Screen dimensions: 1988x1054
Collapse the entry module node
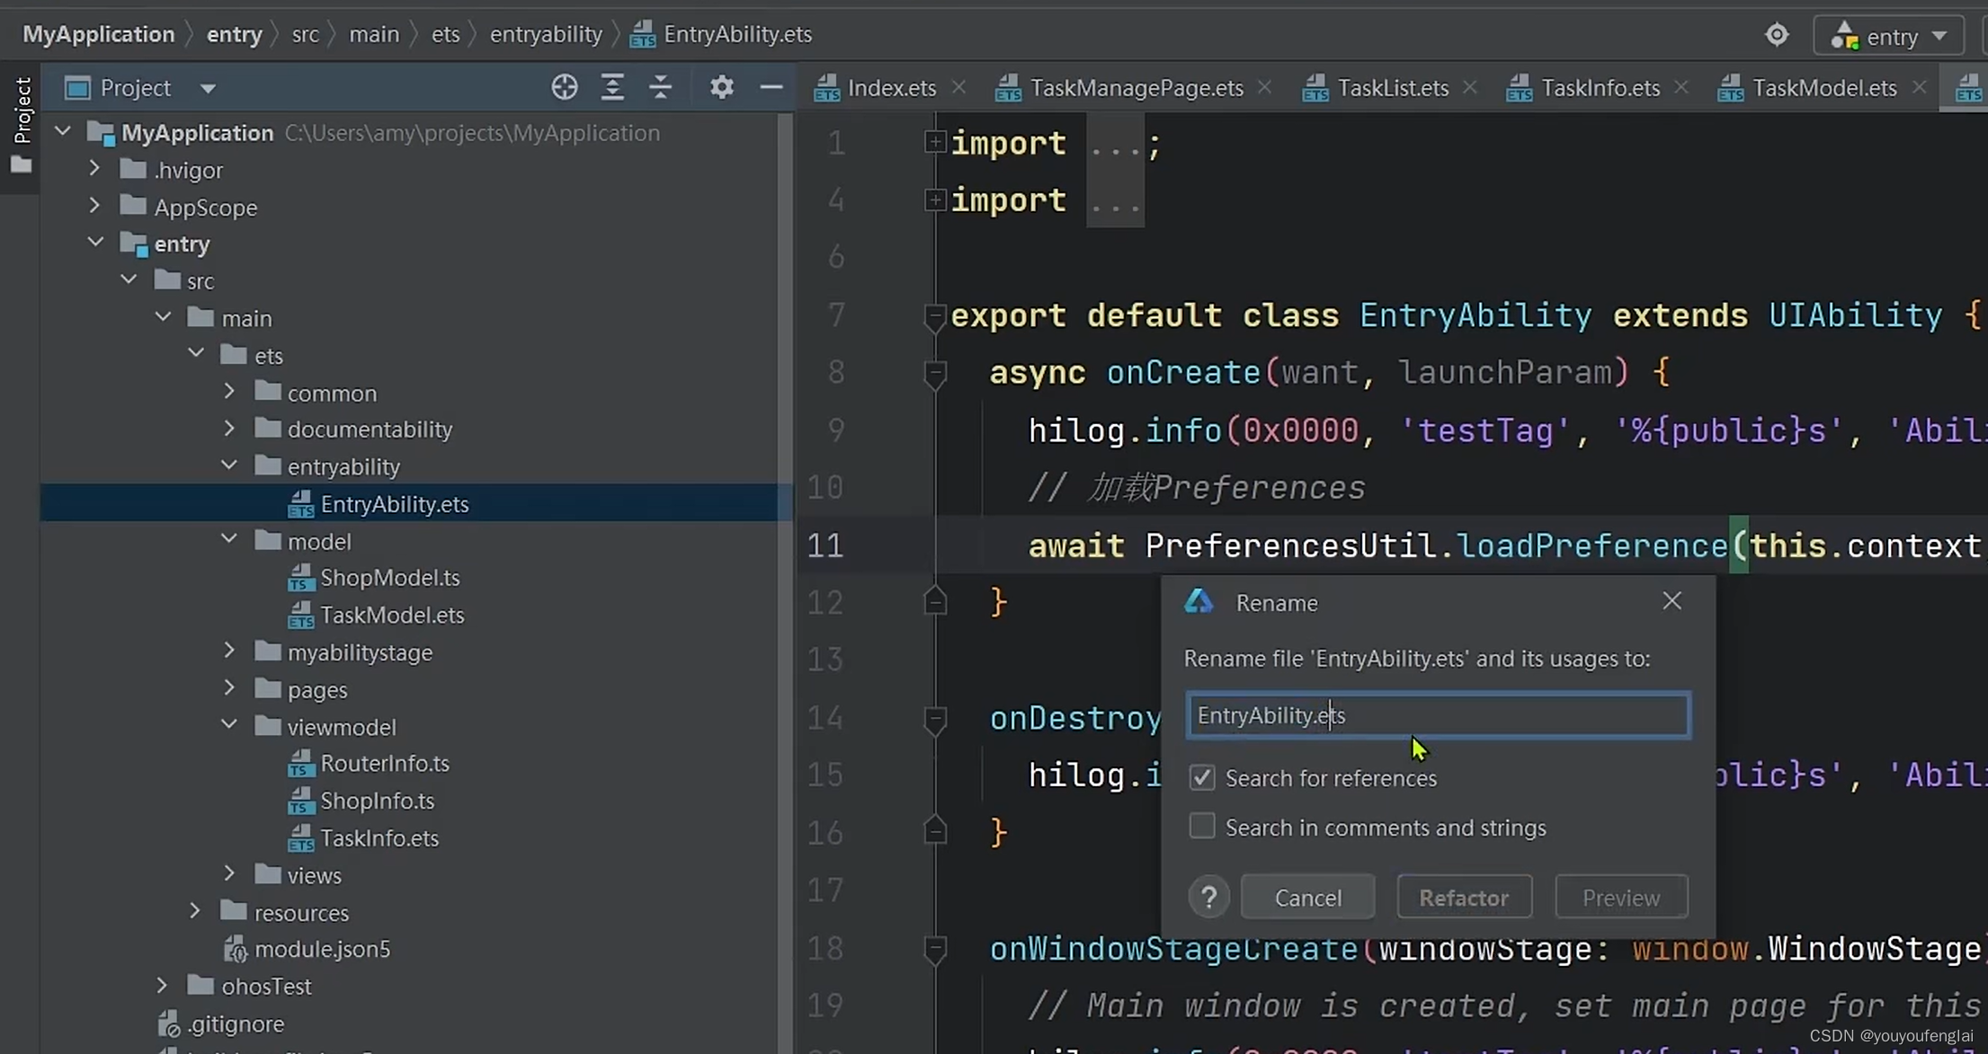pos(95,243)
